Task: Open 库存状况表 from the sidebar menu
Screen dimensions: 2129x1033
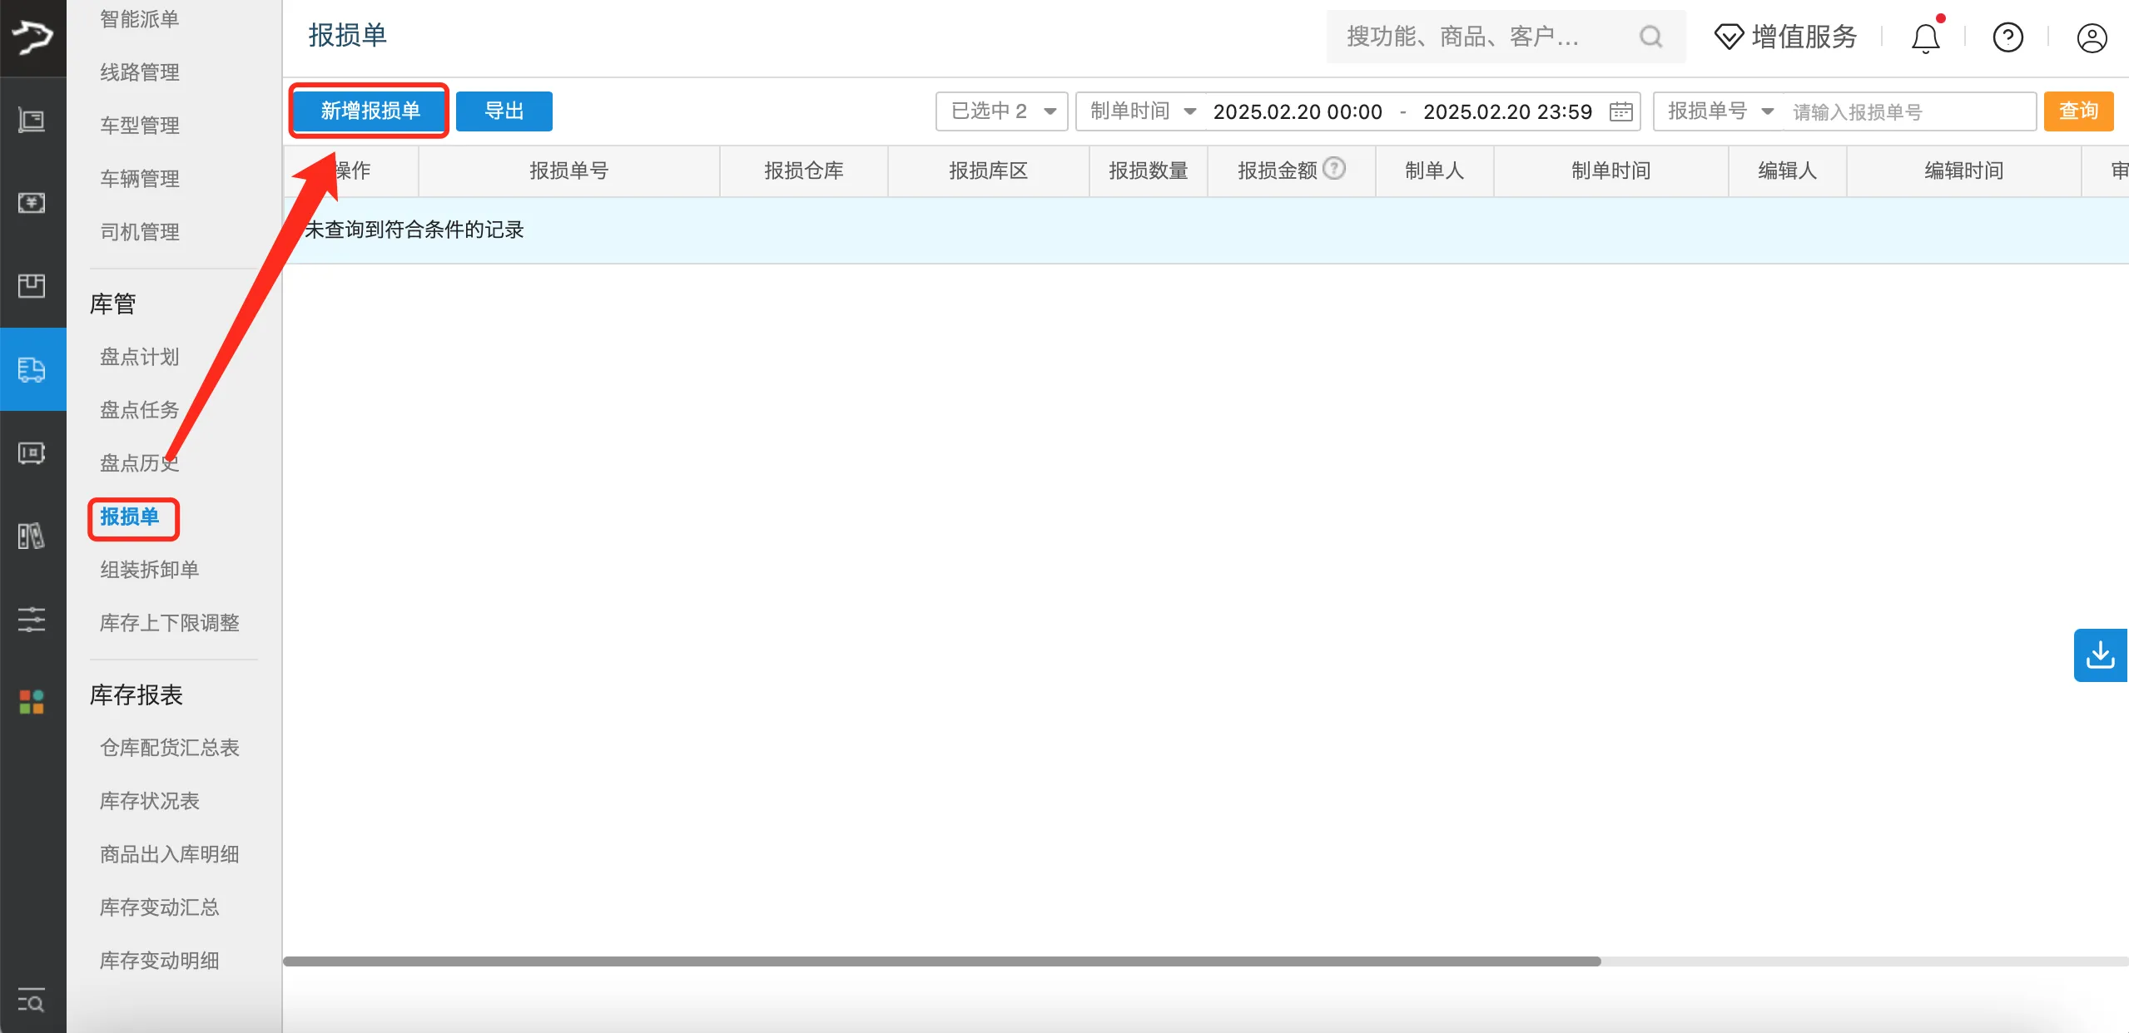Action: (x=149, y=801)
